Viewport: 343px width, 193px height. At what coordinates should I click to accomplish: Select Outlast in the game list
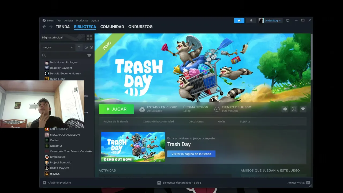(x=55, y=140)
